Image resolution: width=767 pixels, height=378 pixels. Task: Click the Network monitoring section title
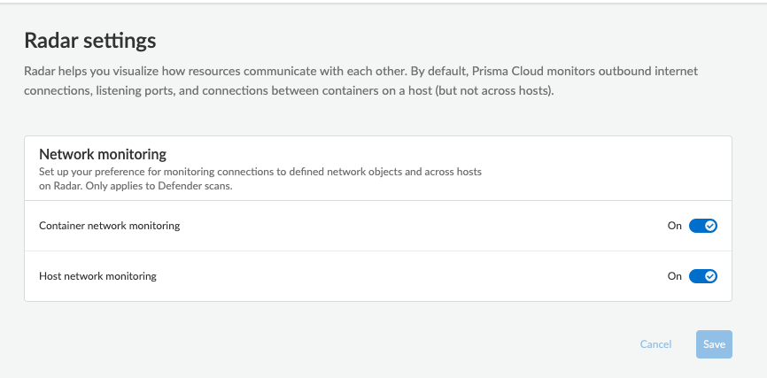(x=103, y=153)
